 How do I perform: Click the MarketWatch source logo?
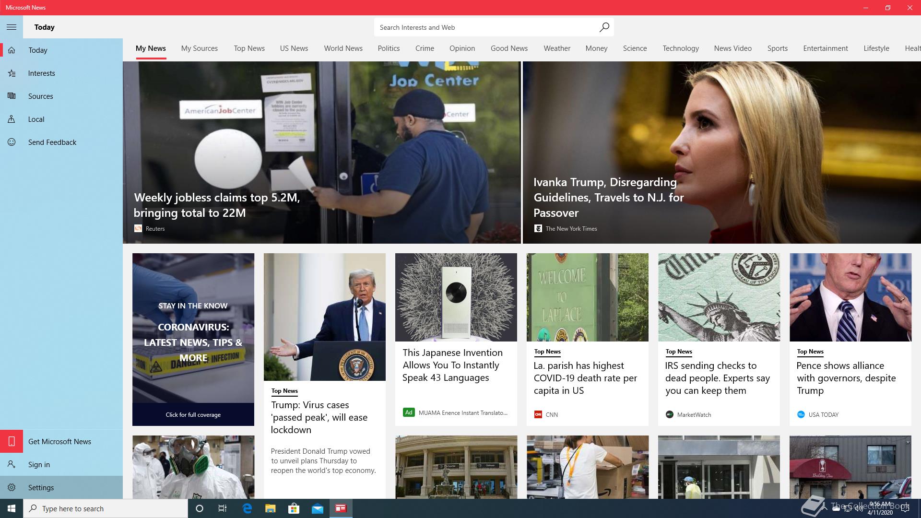pyautogui.click(x=670, y=415)
